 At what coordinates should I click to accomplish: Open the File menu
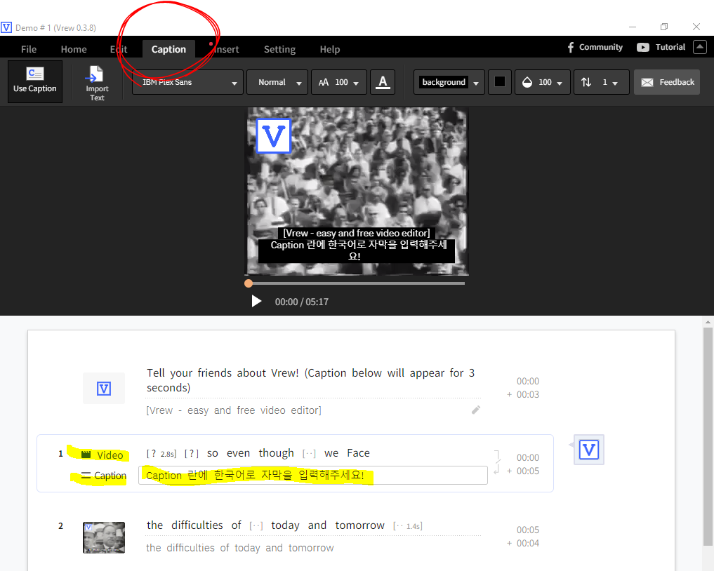point(29,49)
